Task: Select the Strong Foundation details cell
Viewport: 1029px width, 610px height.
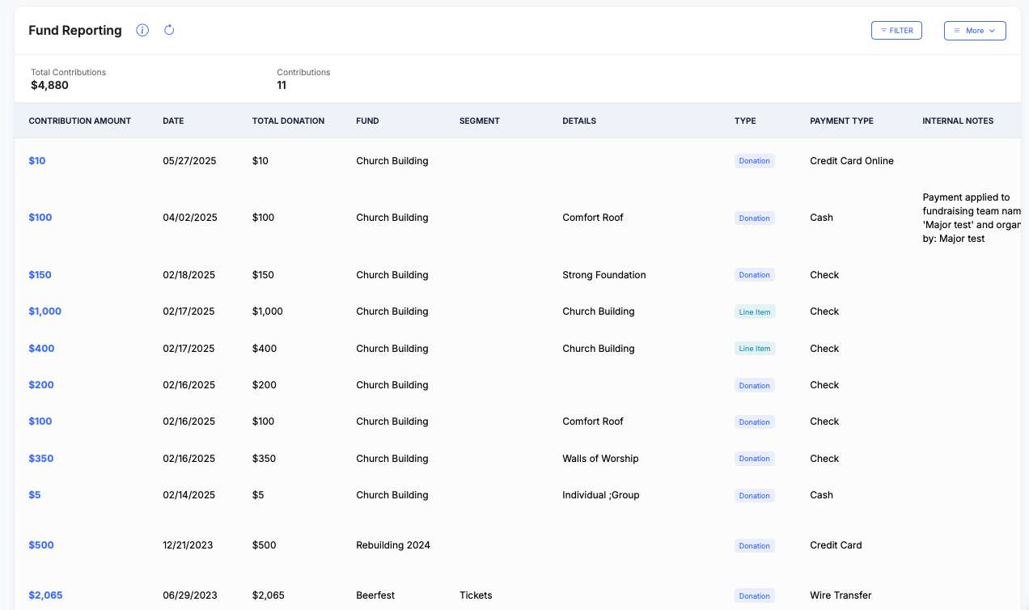Action: [604, 275]
